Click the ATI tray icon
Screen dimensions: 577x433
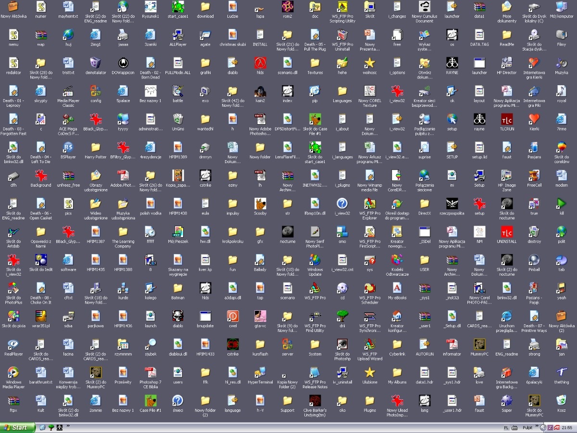tap(556, 427)
